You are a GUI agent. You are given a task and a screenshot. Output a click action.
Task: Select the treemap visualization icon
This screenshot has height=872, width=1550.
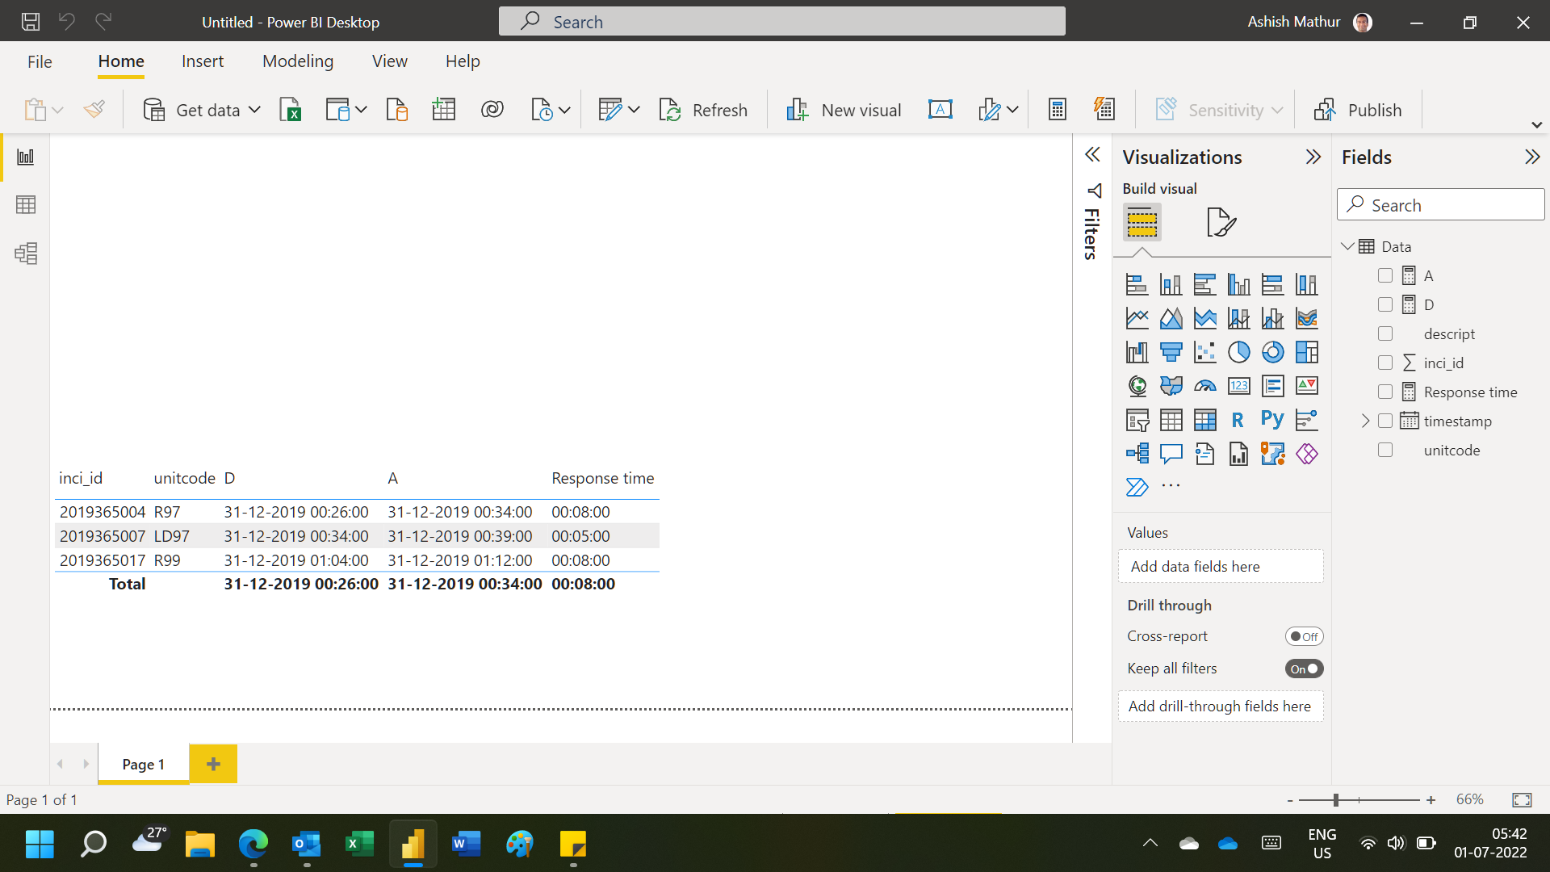[x=1306, y=352]
